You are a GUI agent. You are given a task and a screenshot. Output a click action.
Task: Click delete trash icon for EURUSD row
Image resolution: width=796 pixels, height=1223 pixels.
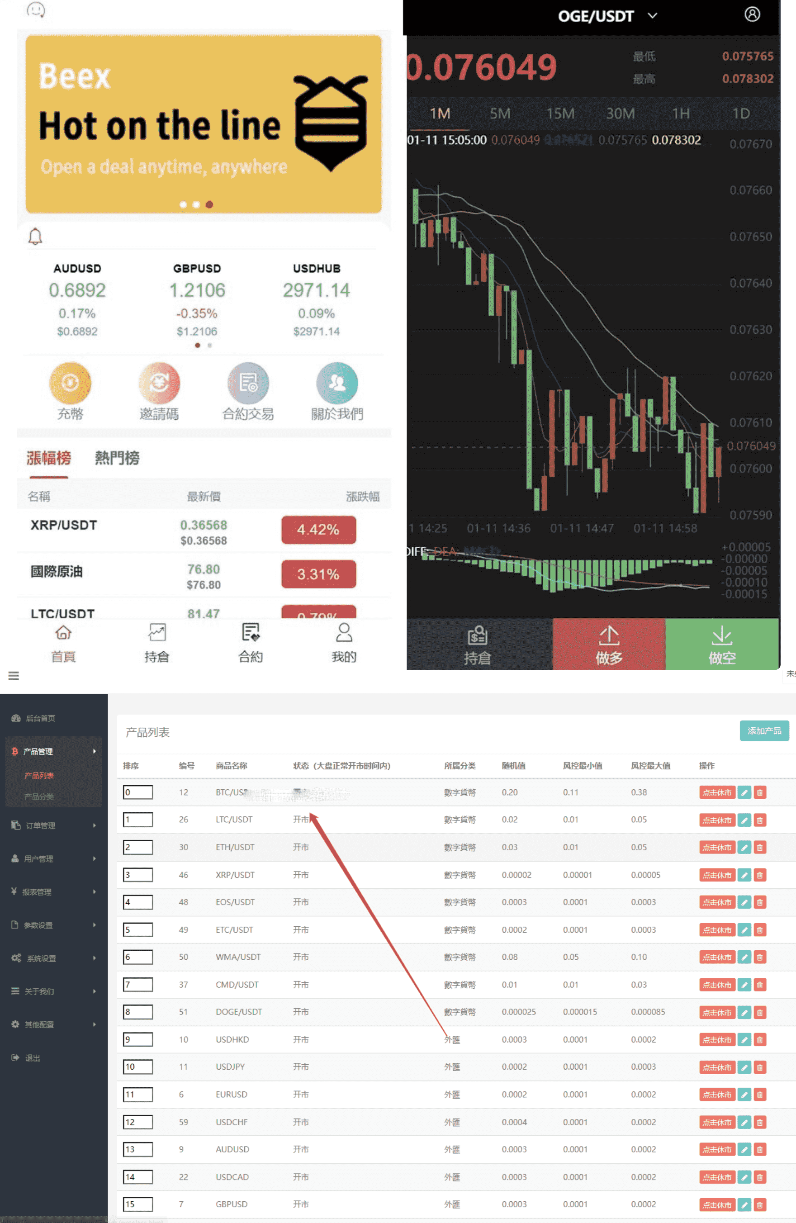759,1095
